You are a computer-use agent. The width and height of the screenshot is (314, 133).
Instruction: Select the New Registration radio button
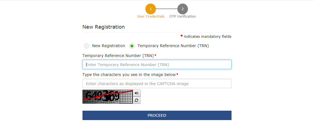(x=87, y=46)
